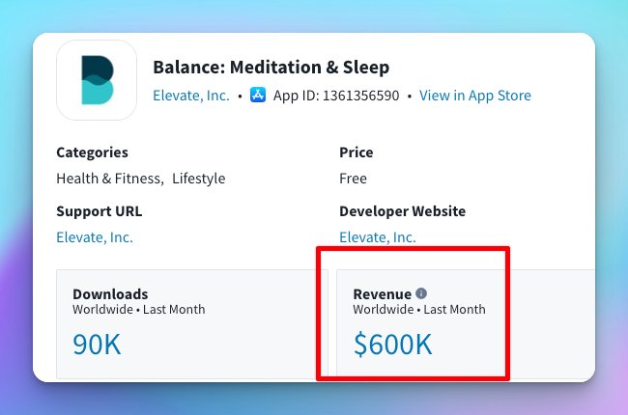628x415 pixels.
Task: Click the $600K revenue value
Action: click(x=392, y=344)
